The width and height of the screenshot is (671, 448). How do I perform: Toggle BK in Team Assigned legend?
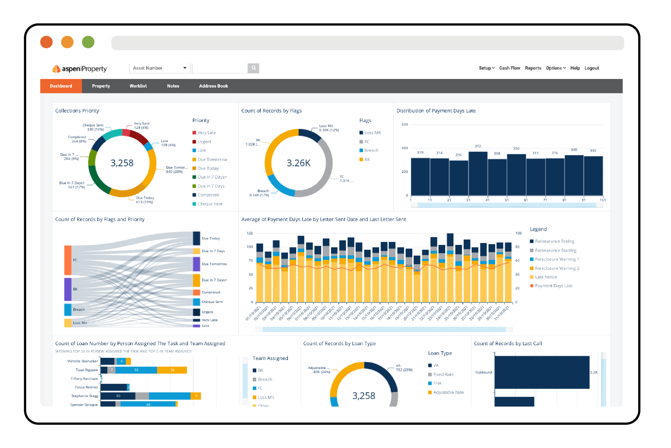pyautogui.click(x=258, y=370)
